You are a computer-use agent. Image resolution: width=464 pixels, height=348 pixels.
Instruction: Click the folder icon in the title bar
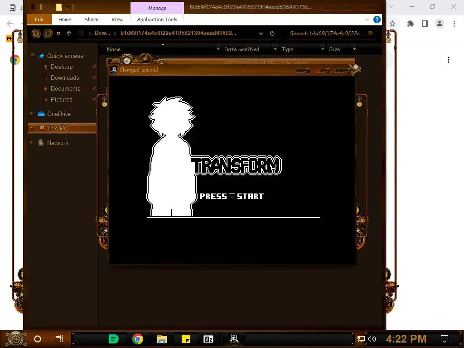pyautogui.click(x=59, y=7)
